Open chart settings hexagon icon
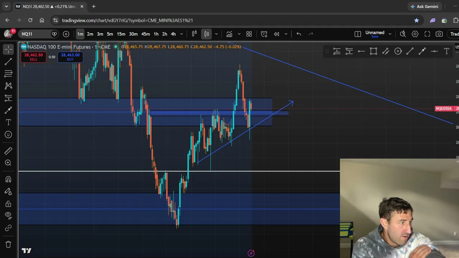This screenshot has height=258, width=459. (415, 34)
